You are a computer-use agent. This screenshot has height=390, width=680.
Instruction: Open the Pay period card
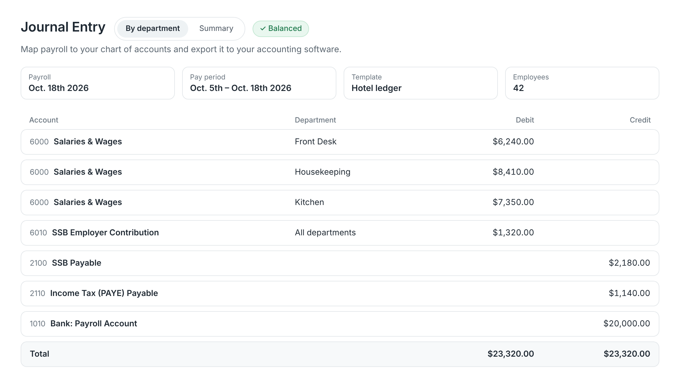[259, 83]
